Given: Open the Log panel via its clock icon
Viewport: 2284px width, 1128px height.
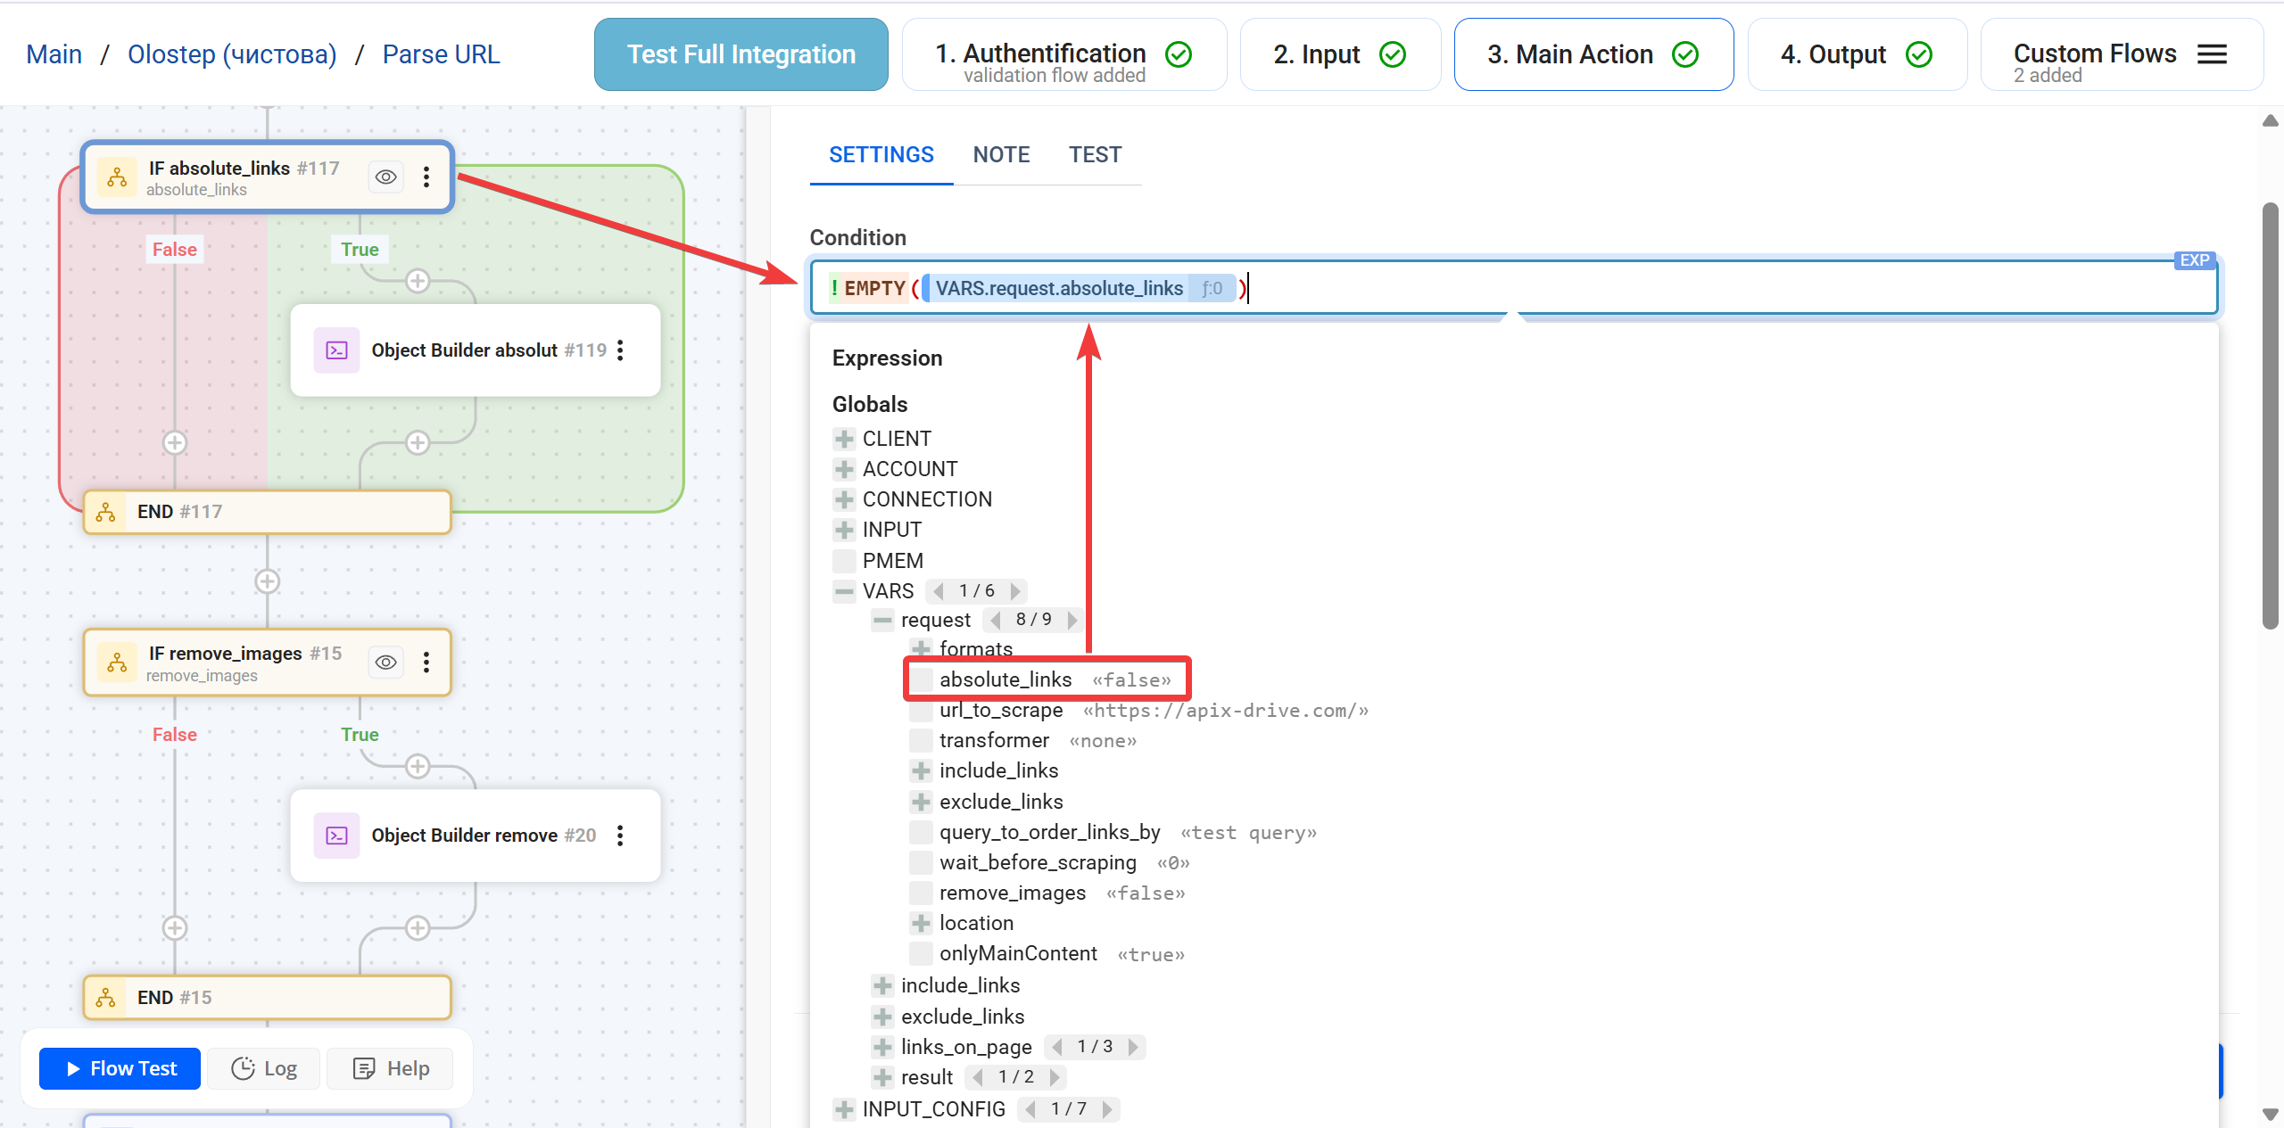Looking at the screenshot, I should pyautogui.click(x=243, y=1068).
